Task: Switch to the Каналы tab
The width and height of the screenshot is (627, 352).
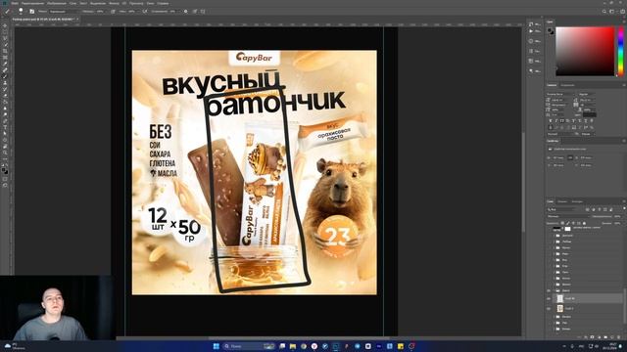Action: pos(562,201)
